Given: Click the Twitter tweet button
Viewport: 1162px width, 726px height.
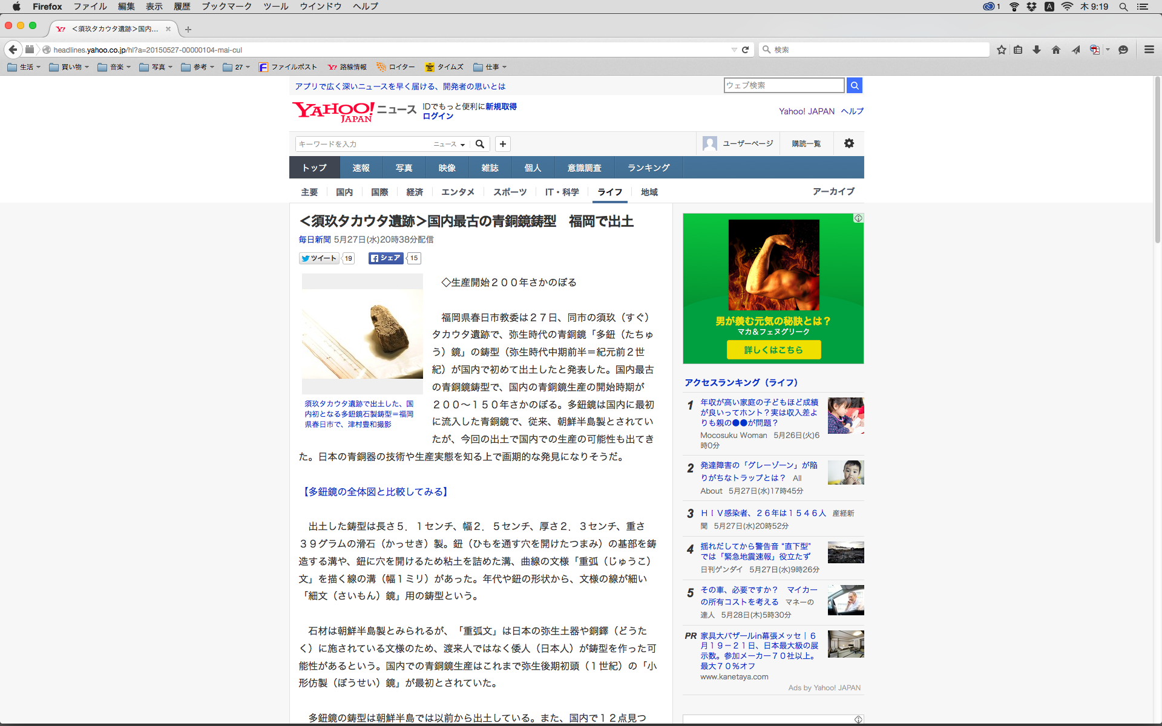Looking at the screenshot, I should pos(319,258).
